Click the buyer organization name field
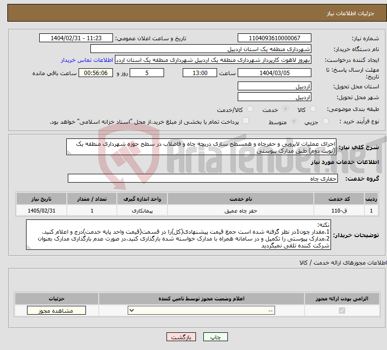The height and width of the screenshot is (350, 387). coord(201,49)
